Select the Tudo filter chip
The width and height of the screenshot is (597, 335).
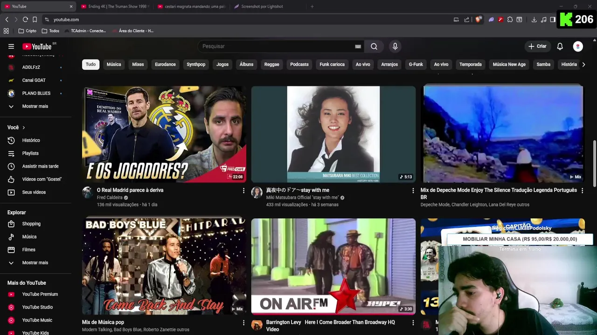tap(90, 65)
